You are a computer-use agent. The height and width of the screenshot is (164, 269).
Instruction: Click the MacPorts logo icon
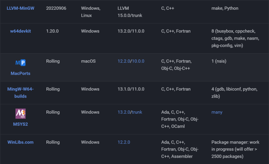click(21, 63)
